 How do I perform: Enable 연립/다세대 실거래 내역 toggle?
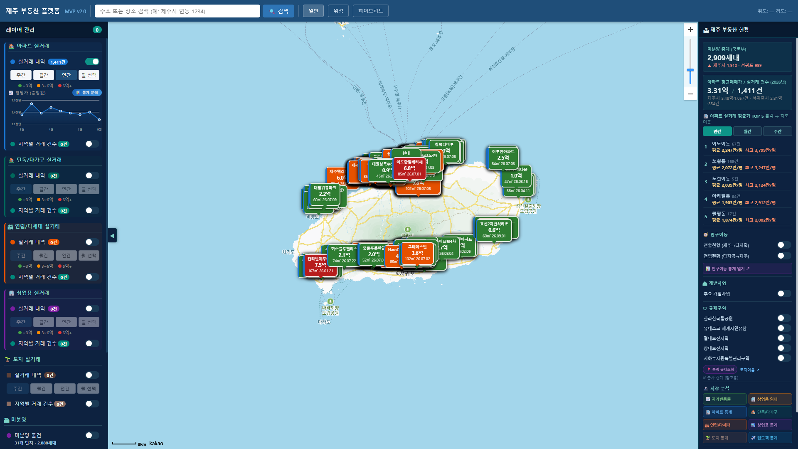[x=92, y=242]
